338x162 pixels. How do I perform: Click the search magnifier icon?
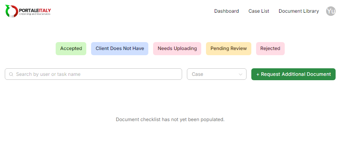[x=11, y=74]
